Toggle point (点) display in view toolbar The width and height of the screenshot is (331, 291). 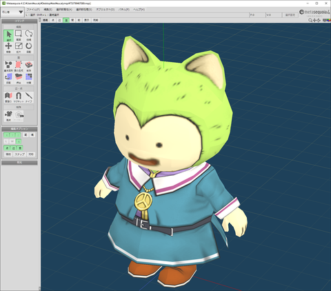53,20
